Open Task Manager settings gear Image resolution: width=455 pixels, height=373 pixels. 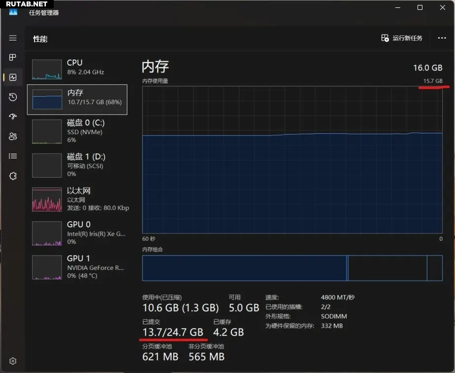13,361
